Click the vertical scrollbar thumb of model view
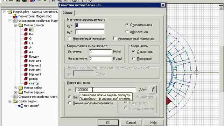This screenshot has height=126, width=224. coord(222,69)
